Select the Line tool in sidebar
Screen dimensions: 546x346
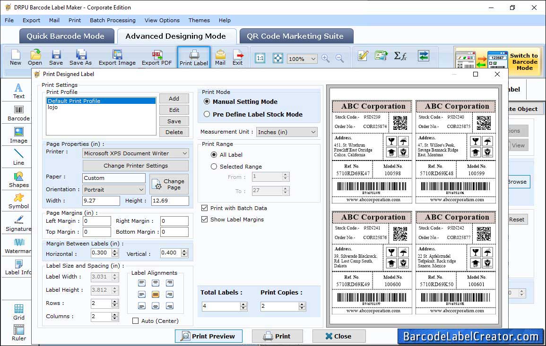click(x=18, y=157)
